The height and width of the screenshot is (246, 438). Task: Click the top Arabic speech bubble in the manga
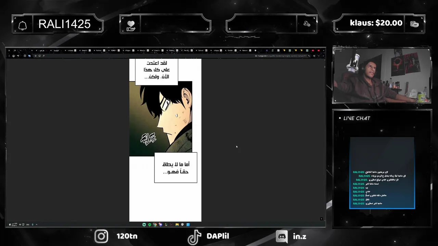coord(157,72)
